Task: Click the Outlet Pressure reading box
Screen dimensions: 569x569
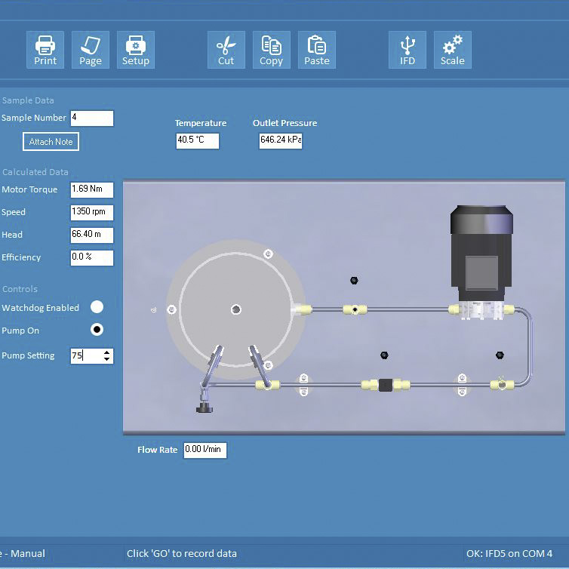Action: click(280, 140)
